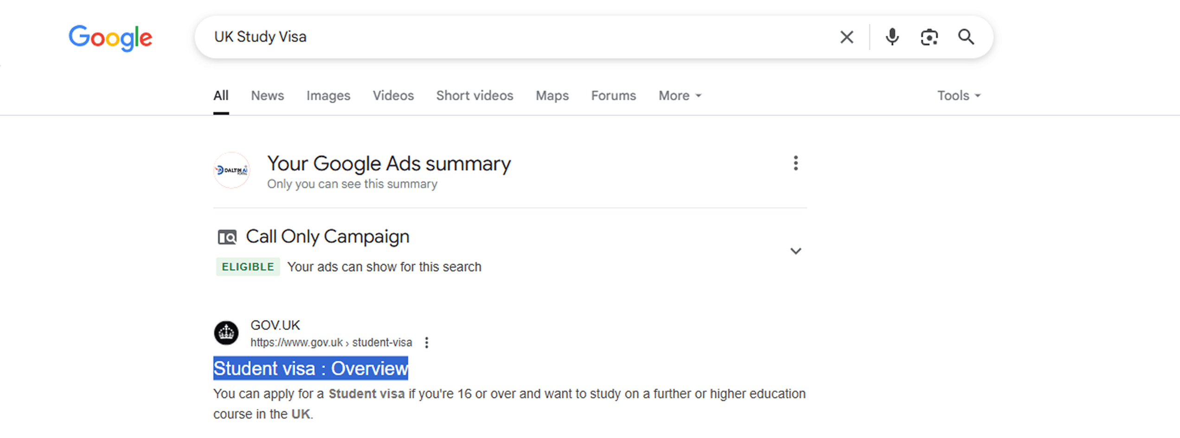Open the Tools dropdown
Screen dimensions: 1180x438
[x=959, y=96]
